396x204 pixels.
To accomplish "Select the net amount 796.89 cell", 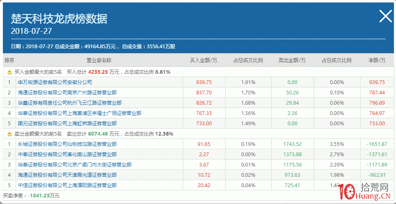I will [x=377, y=103].
